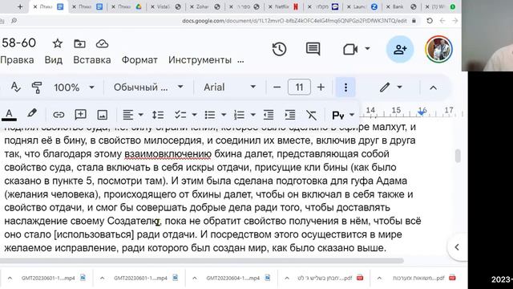Add a comment with plus-box icon

(x=80, y=115)
